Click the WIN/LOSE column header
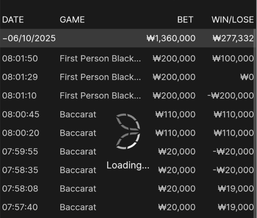The image size is (257, 218). click(232, 20)
